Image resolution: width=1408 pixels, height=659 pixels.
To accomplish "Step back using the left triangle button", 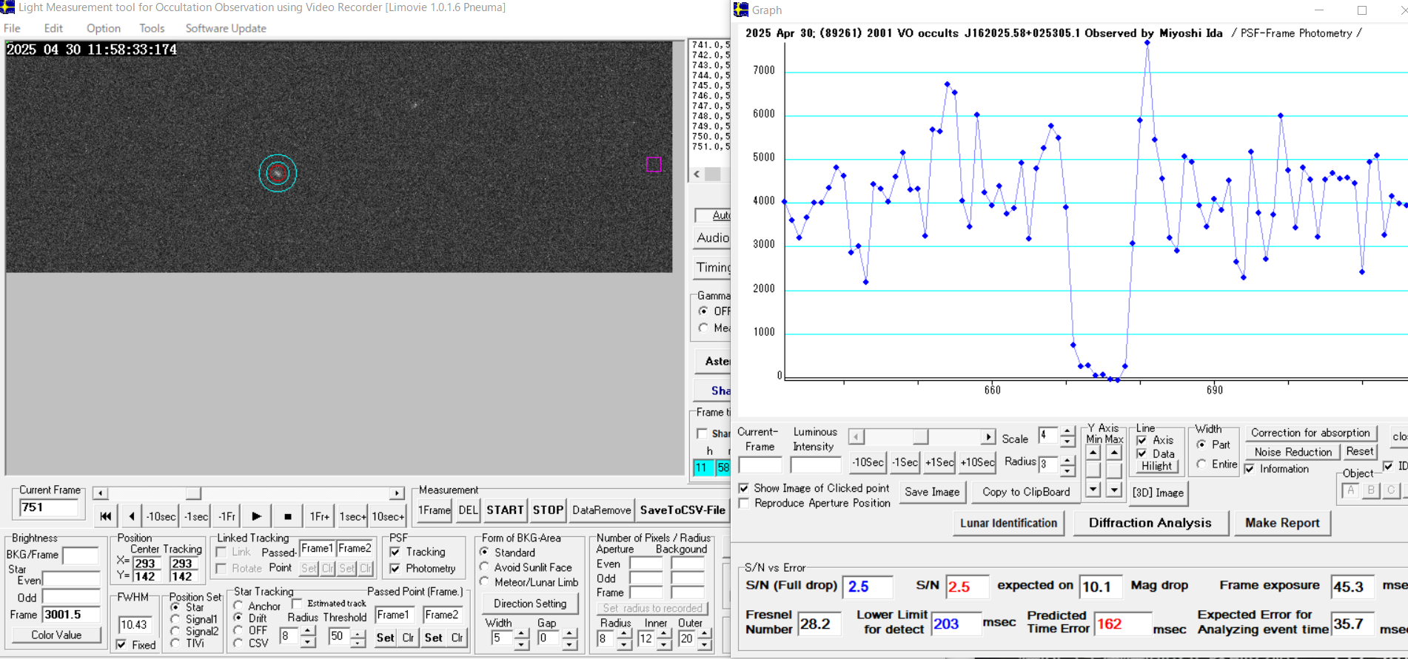I will pos(132,516).
